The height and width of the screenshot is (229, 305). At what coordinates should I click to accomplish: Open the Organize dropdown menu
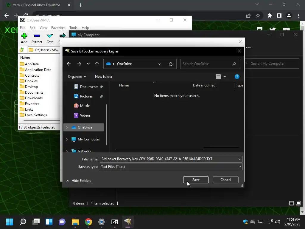[x=77, y=77]
